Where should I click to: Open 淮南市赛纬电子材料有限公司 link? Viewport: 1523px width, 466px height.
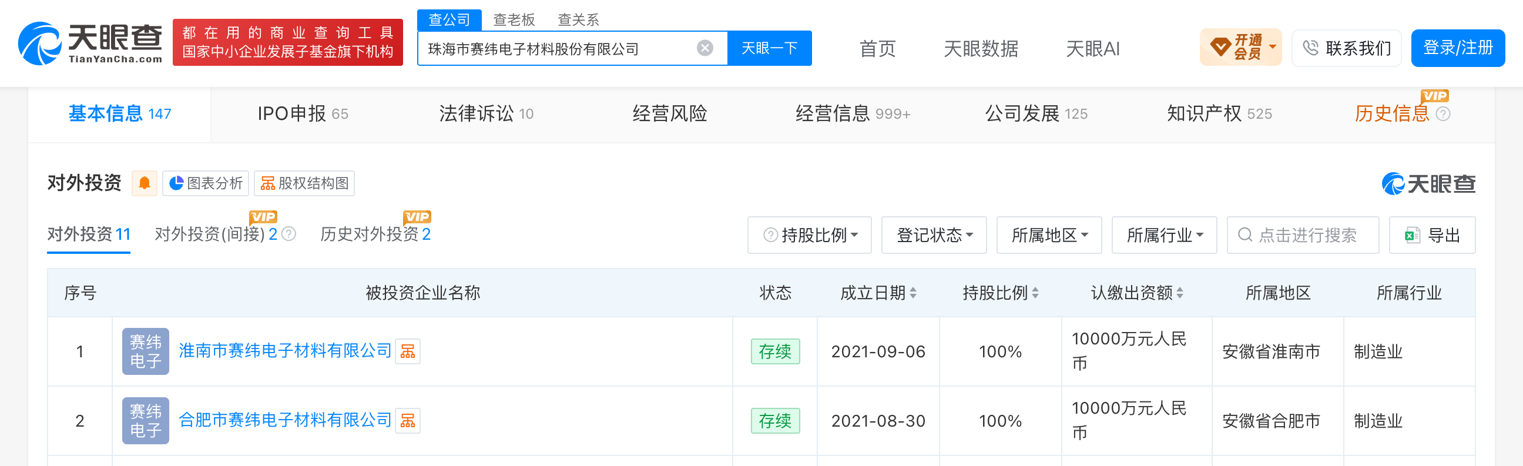click(x=285, y=351)
